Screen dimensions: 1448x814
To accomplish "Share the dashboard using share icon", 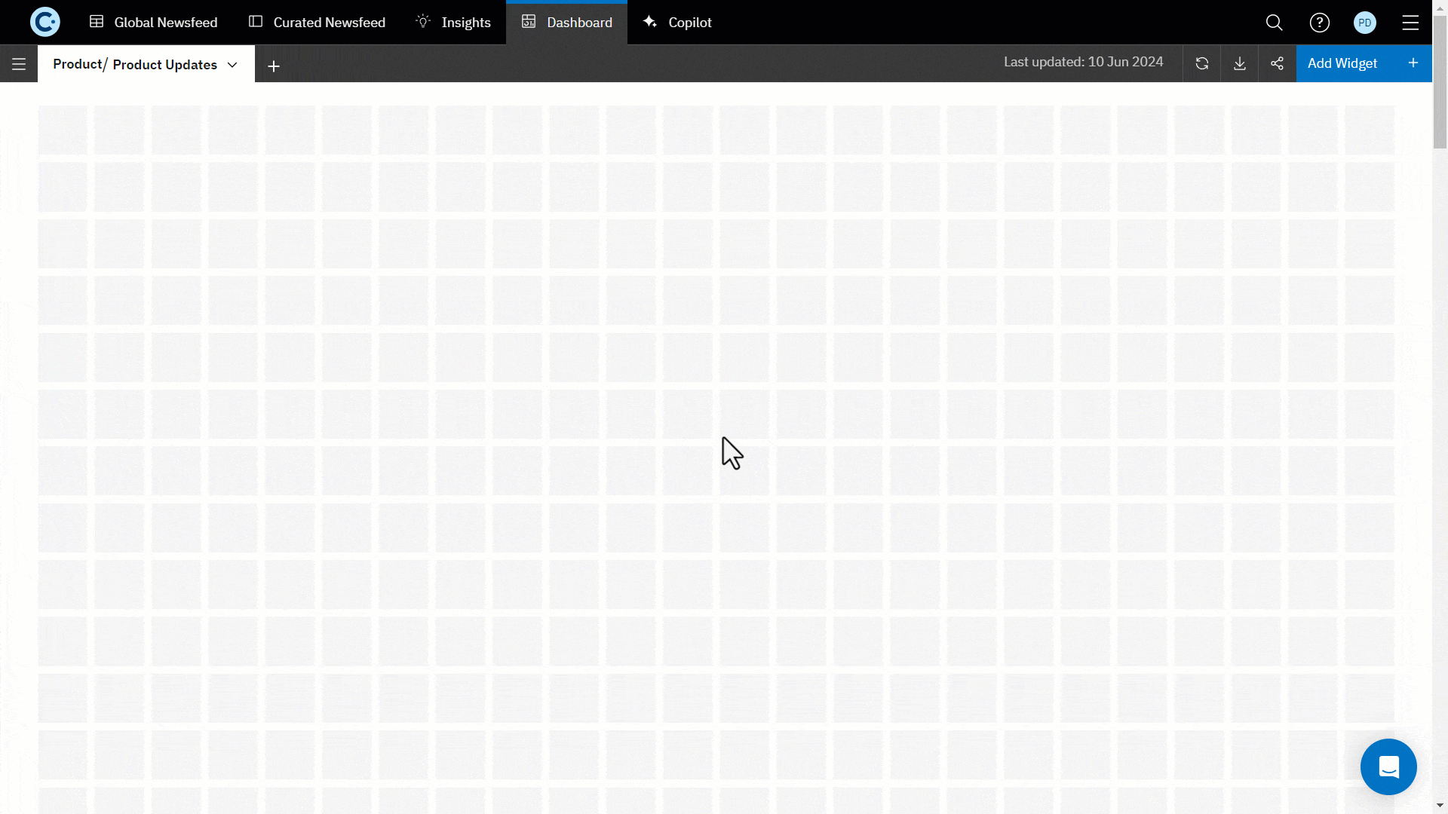I will pos(1277,63).
